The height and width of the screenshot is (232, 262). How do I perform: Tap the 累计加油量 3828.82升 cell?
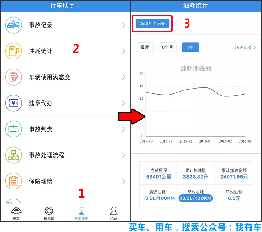point(195,173)
